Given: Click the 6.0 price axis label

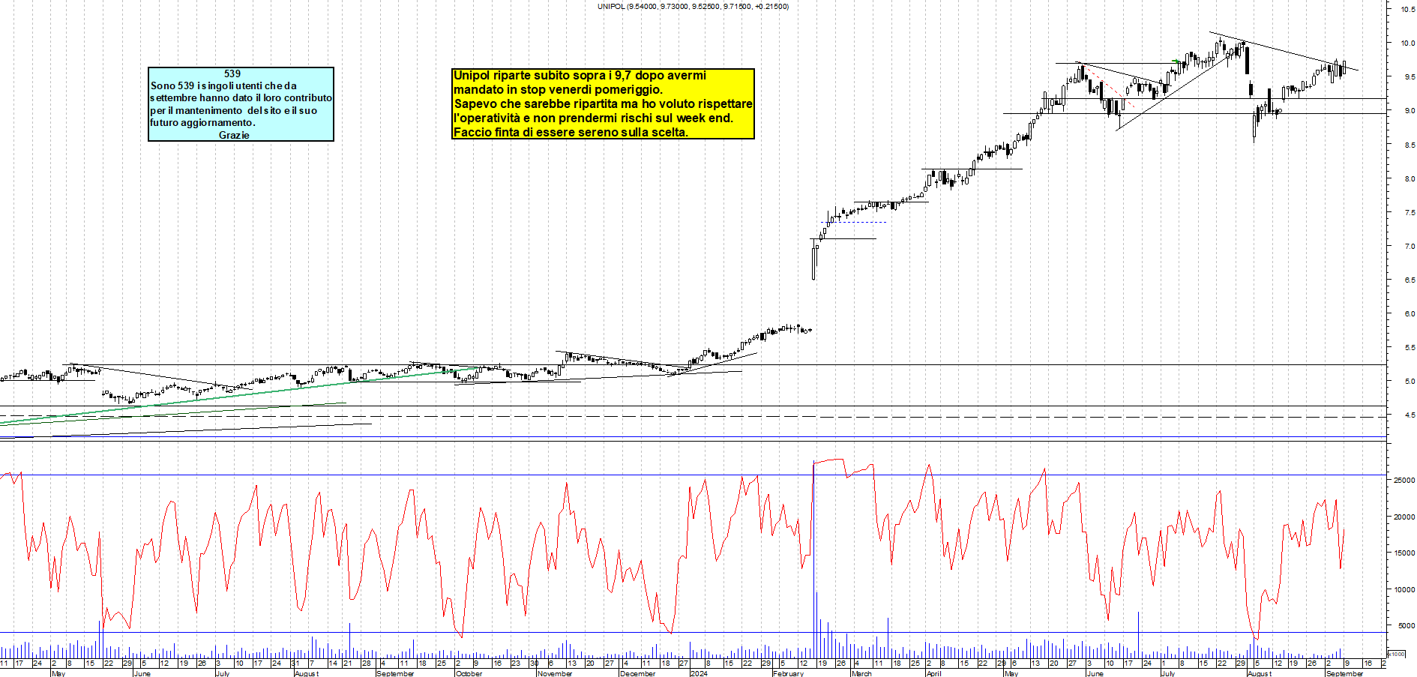Looking at the screenshot, I should point(1410,313).
